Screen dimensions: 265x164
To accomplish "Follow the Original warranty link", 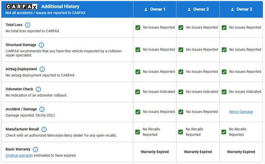I will tap(19, 155).
